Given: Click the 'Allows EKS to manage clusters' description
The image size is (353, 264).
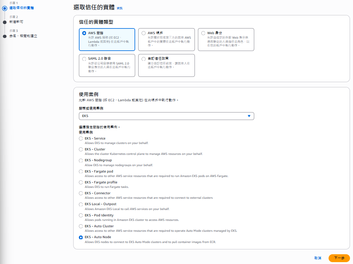Looking at the screenshot, I should pyautogui.click(x=116, y=143).
